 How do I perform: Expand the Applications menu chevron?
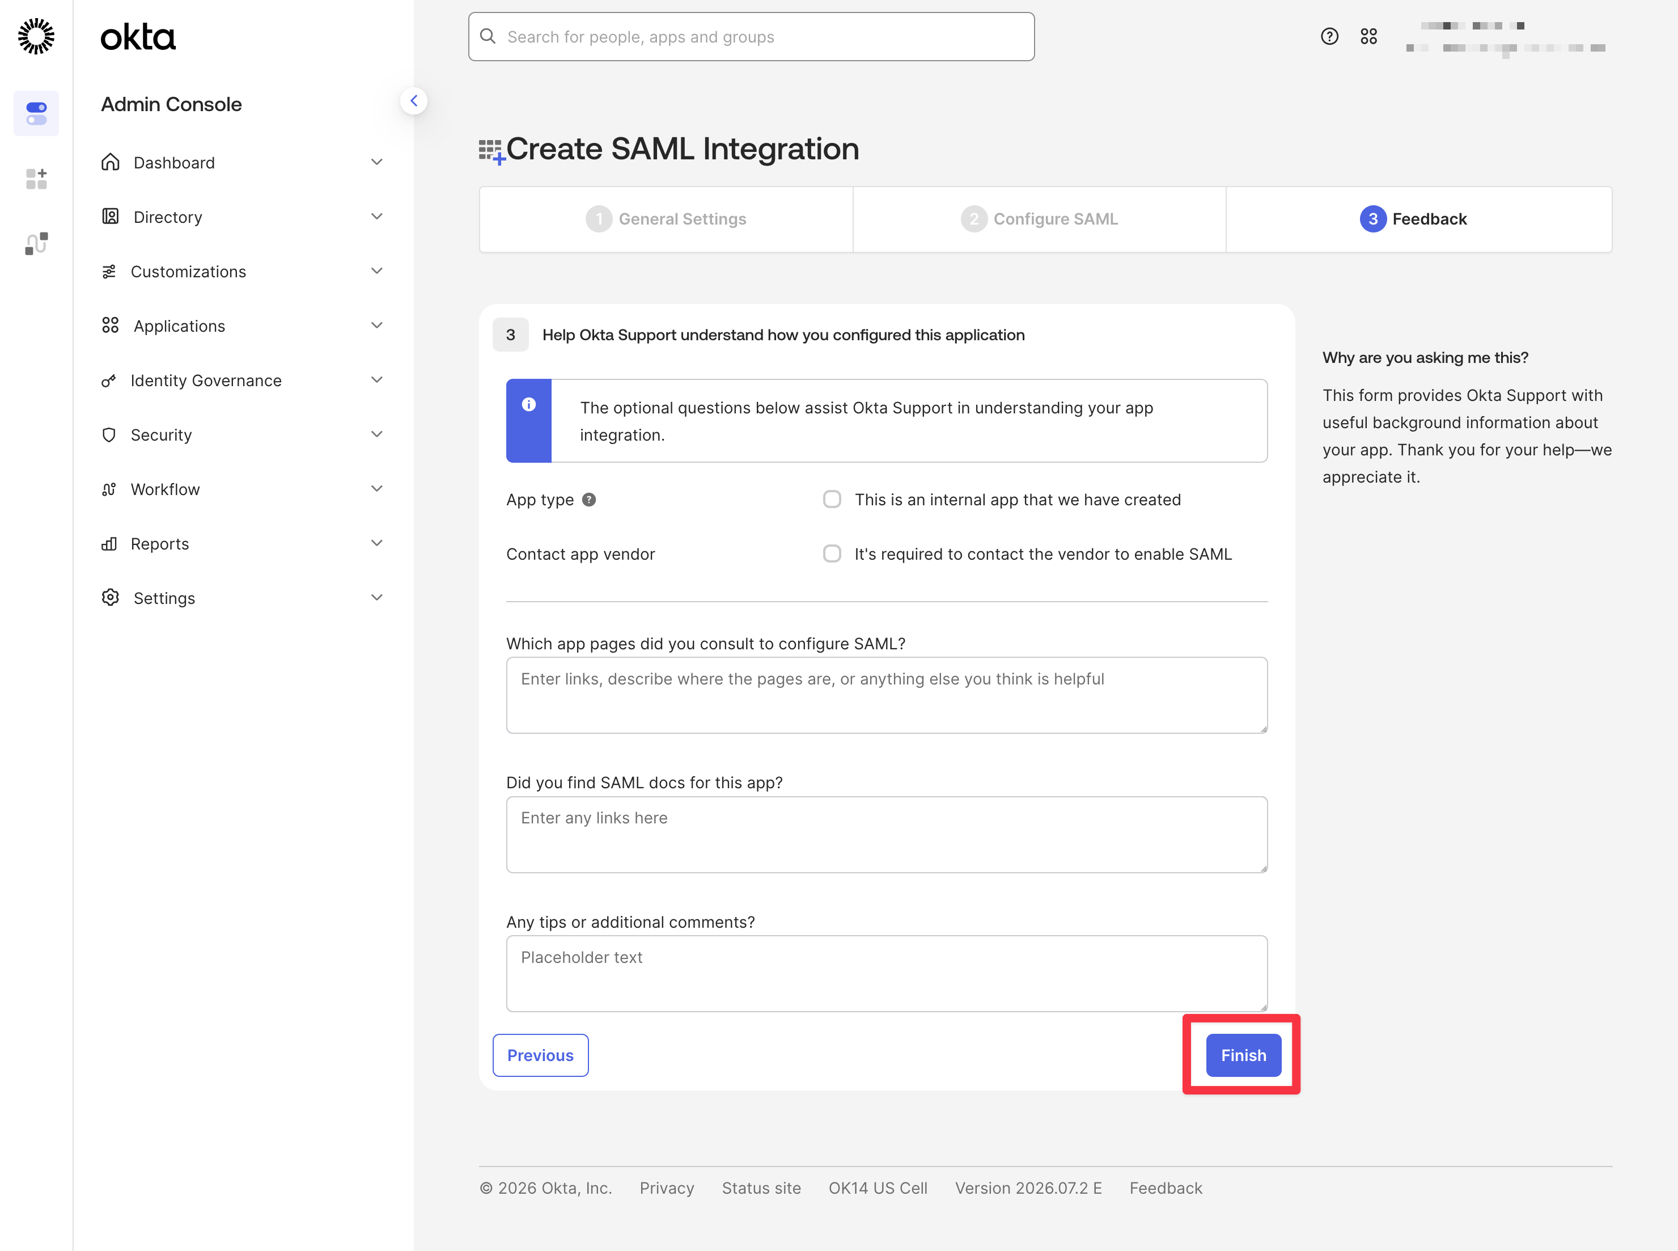click(x=377, y=326)
